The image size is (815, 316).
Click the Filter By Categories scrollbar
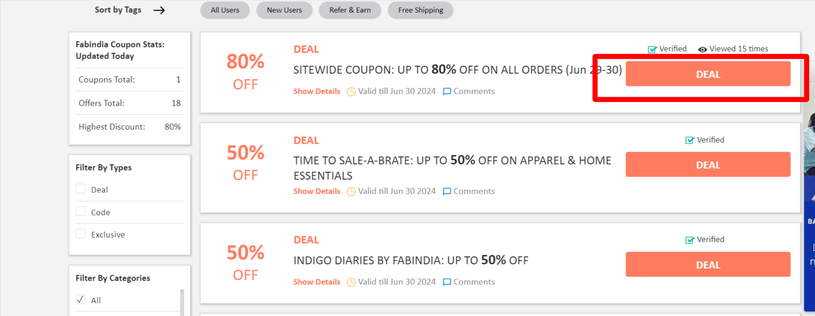[x=182, y=302]
